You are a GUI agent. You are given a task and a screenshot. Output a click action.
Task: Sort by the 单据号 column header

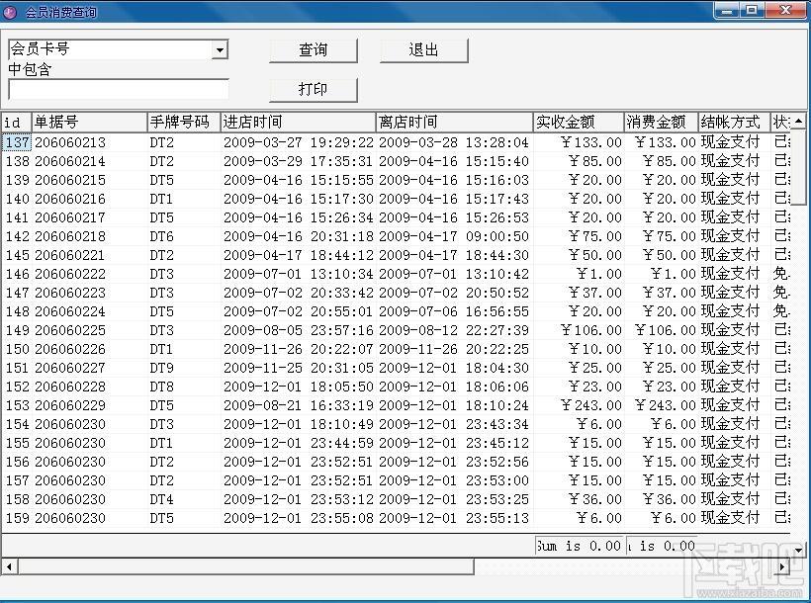point(89,122)
